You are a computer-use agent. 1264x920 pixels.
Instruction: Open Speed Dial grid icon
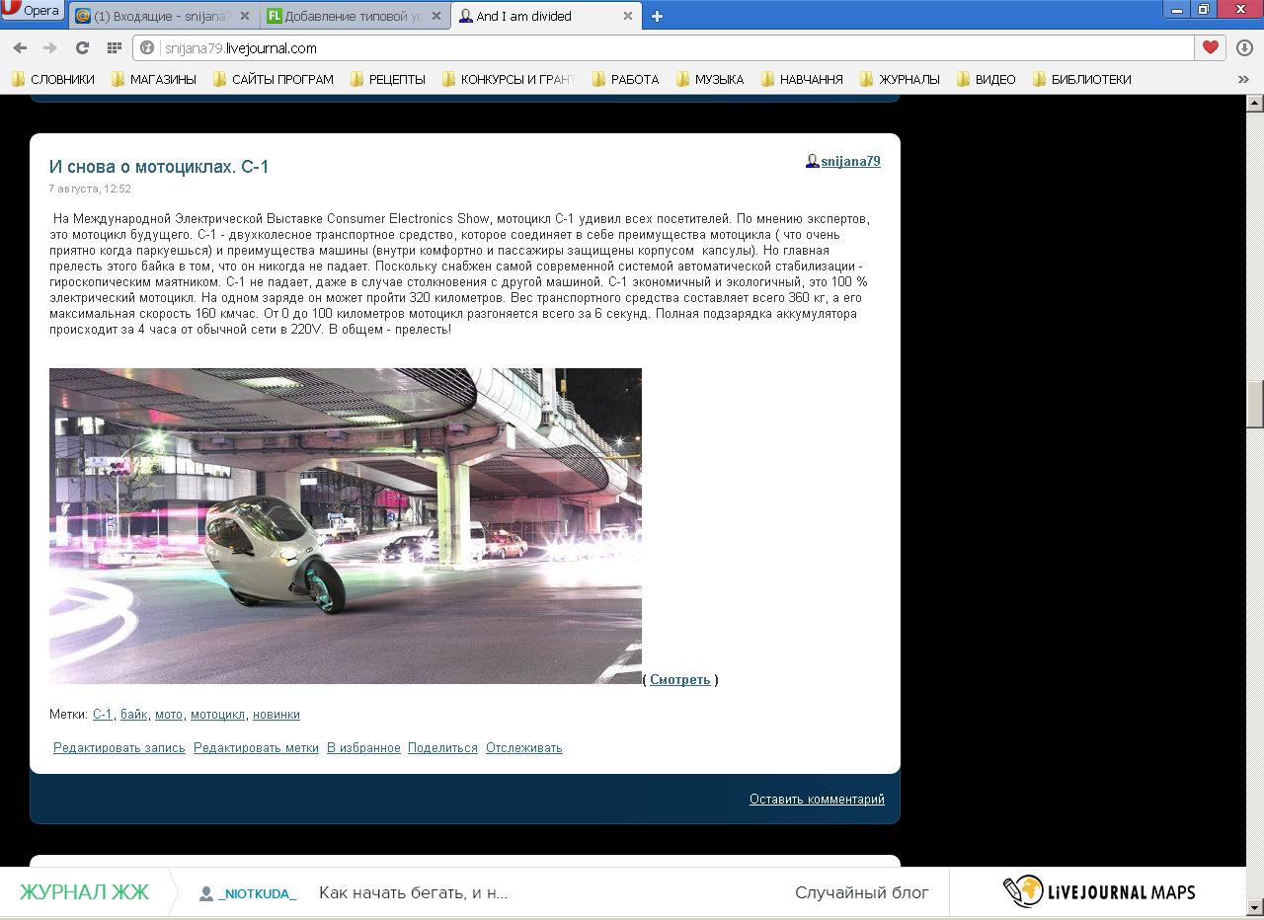point(114,47)
